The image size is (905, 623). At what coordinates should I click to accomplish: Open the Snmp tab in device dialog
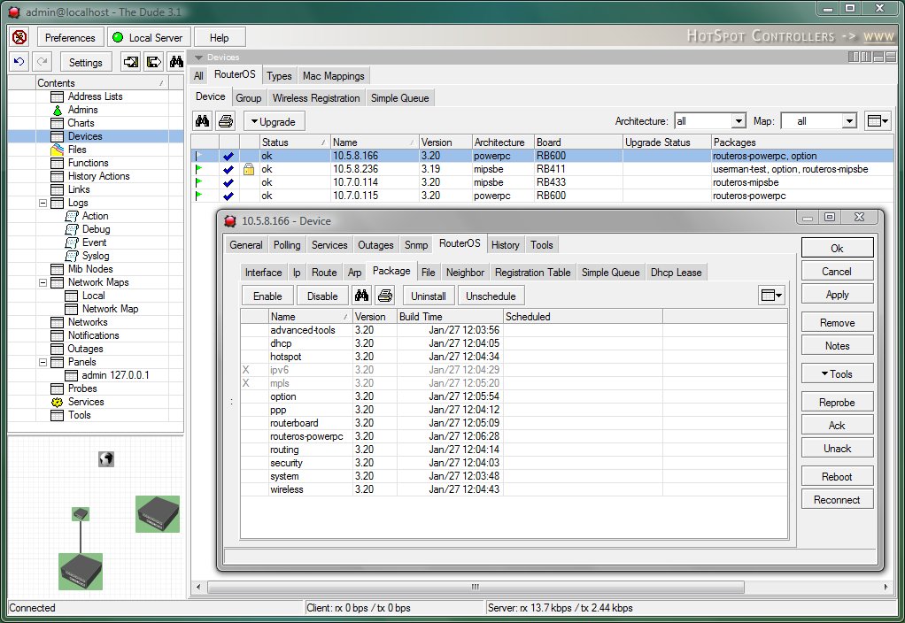point(416,244)
